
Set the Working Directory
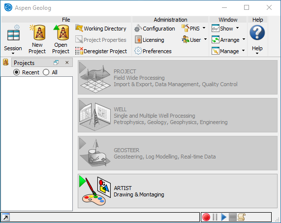(x=101, y=29)
